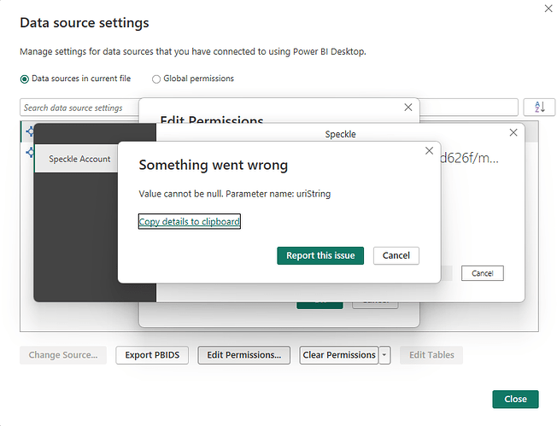557x426 pixels.
Task: Click the Clear Permissions button
Action: click(339, 355)
